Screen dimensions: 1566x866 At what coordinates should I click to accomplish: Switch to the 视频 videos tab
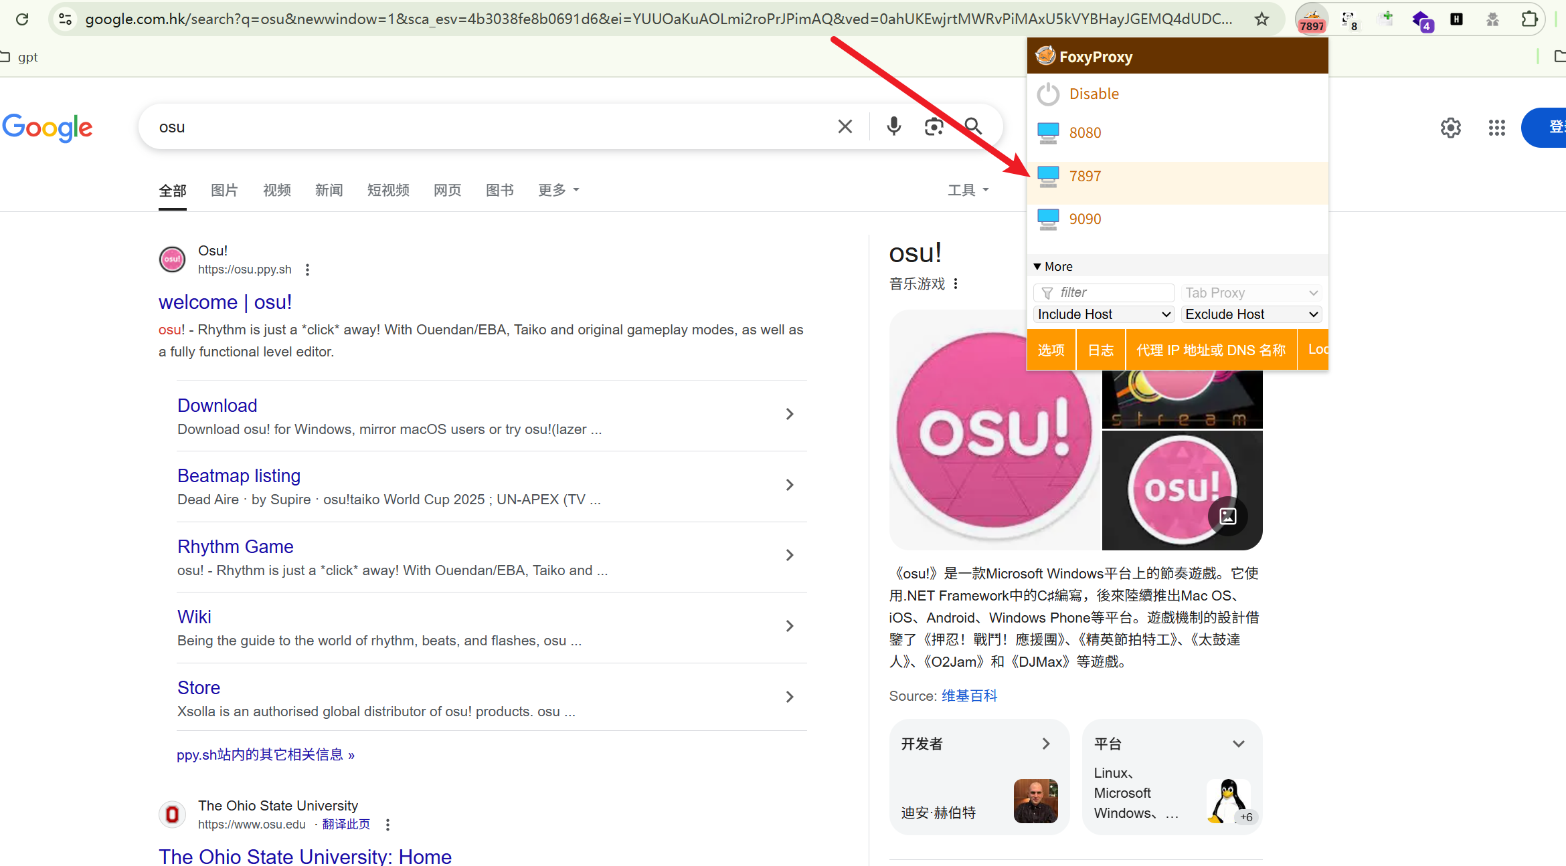[x=277, y=191]
